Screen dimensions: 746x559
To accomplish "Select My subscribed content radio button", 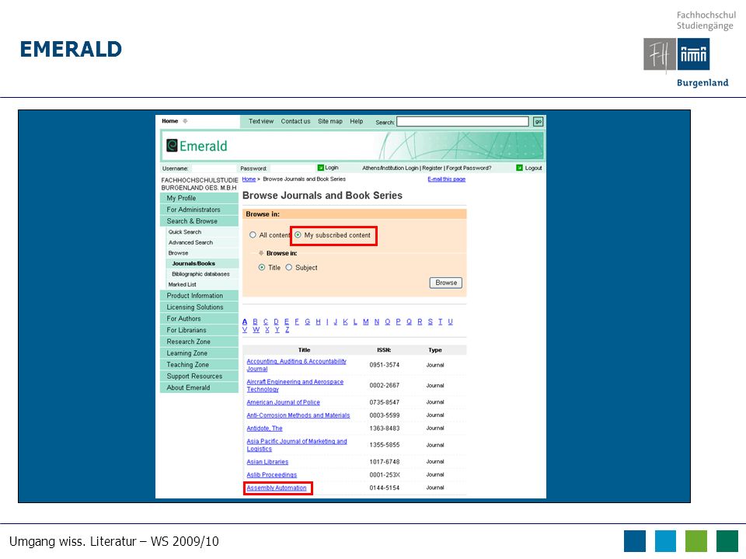I will 298,234.
